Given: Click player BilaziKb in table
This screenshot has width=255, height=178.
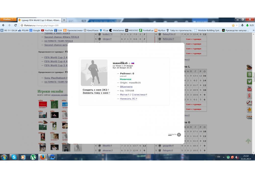Looking at the screenshot, I should [107, 145].
